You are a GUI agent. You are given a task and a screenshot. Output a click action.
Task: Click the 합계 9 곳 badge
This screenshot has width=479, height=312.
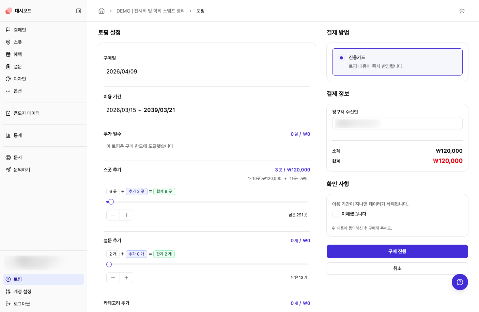click(x=164, y=192)
